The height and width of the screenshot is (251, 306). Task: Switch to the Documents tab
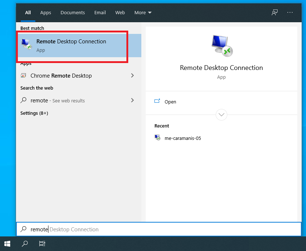(72, 12)
